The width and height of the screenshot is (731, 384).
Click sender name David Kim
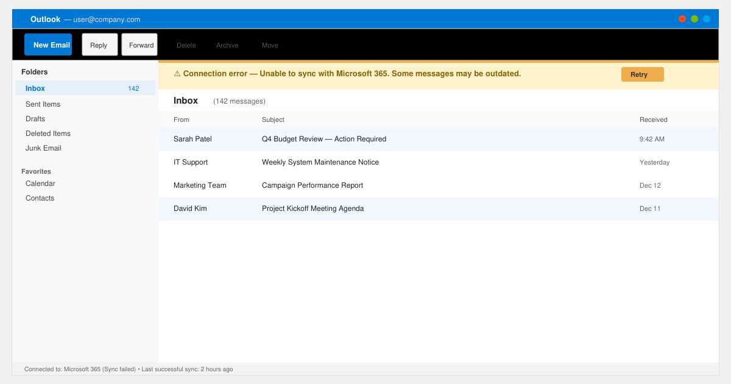(190, 208)
